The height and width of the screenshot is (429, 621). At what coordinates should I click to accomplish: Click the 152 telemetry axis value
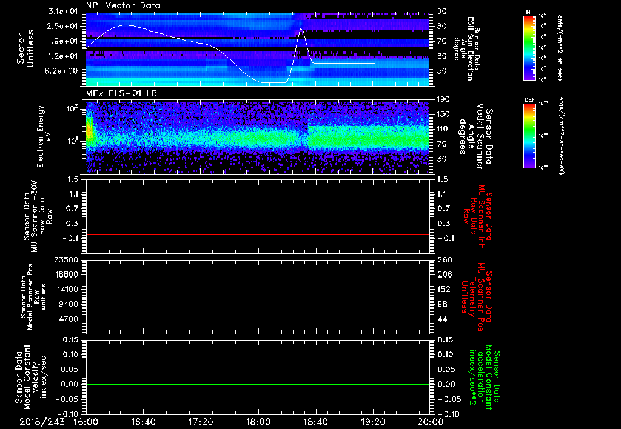(445, 289)
